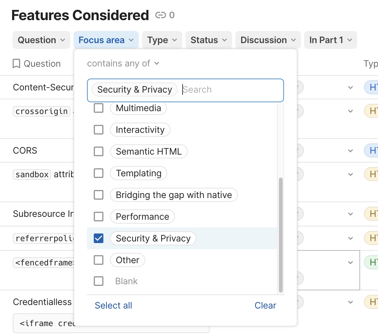Click Clear to remove selected filters
Image resolution: width=378 pixels, height=336 pixels.
(265, 305)
